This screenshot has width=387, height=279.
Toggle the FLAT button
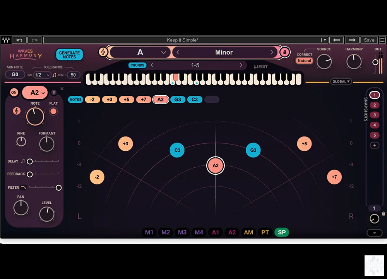coord(53,112)
